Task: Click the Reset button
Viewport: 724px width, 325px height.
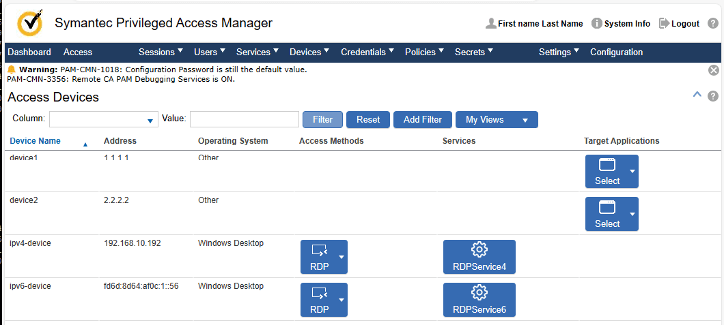Action: click(368, 120)
